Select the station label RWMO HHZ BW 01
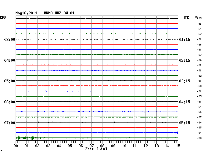This screenshot has width=203, height=154. [59, 13]
